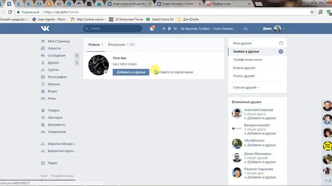Click Разработчикам footer link
This screenshot has height=186, width=332.
click(x=62, y=176)
